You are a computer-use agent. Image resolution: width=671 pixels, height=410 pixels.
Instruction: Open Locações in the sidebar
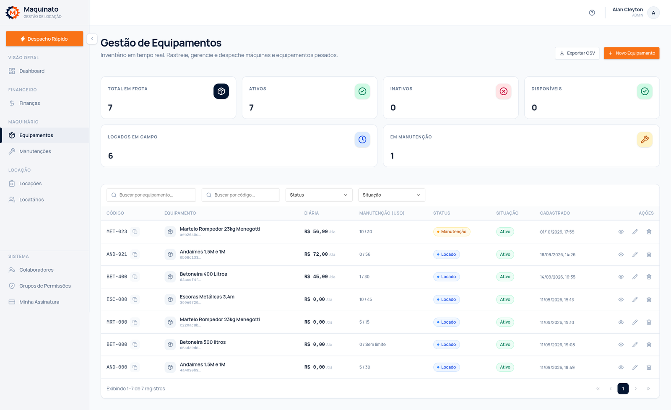click(44, 184)
